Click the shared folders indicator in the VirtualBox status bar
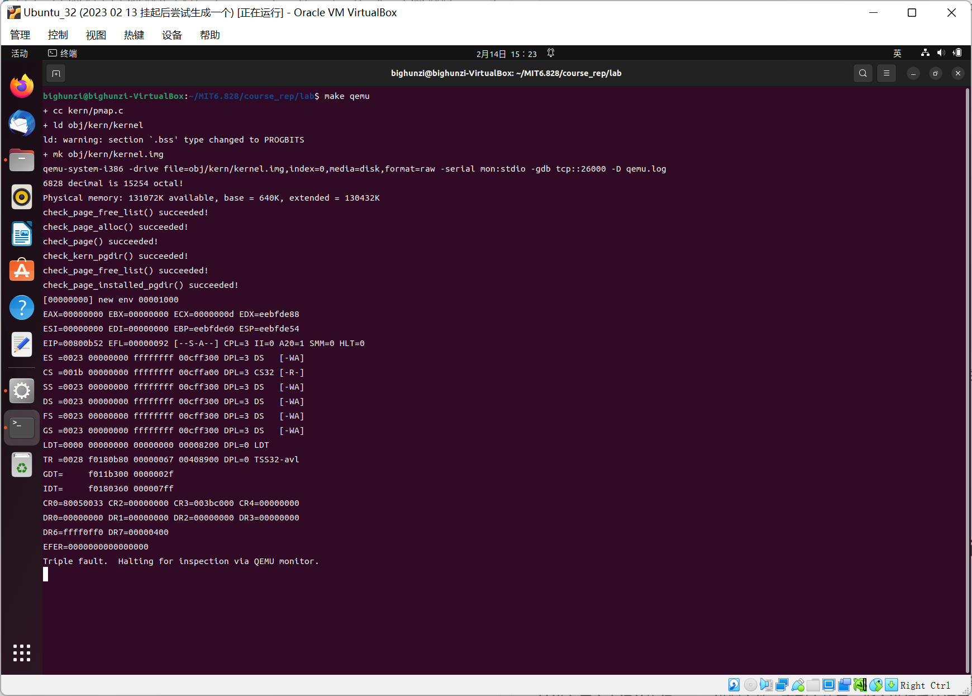This screenshot has height=696, width=972. [813, 685]
